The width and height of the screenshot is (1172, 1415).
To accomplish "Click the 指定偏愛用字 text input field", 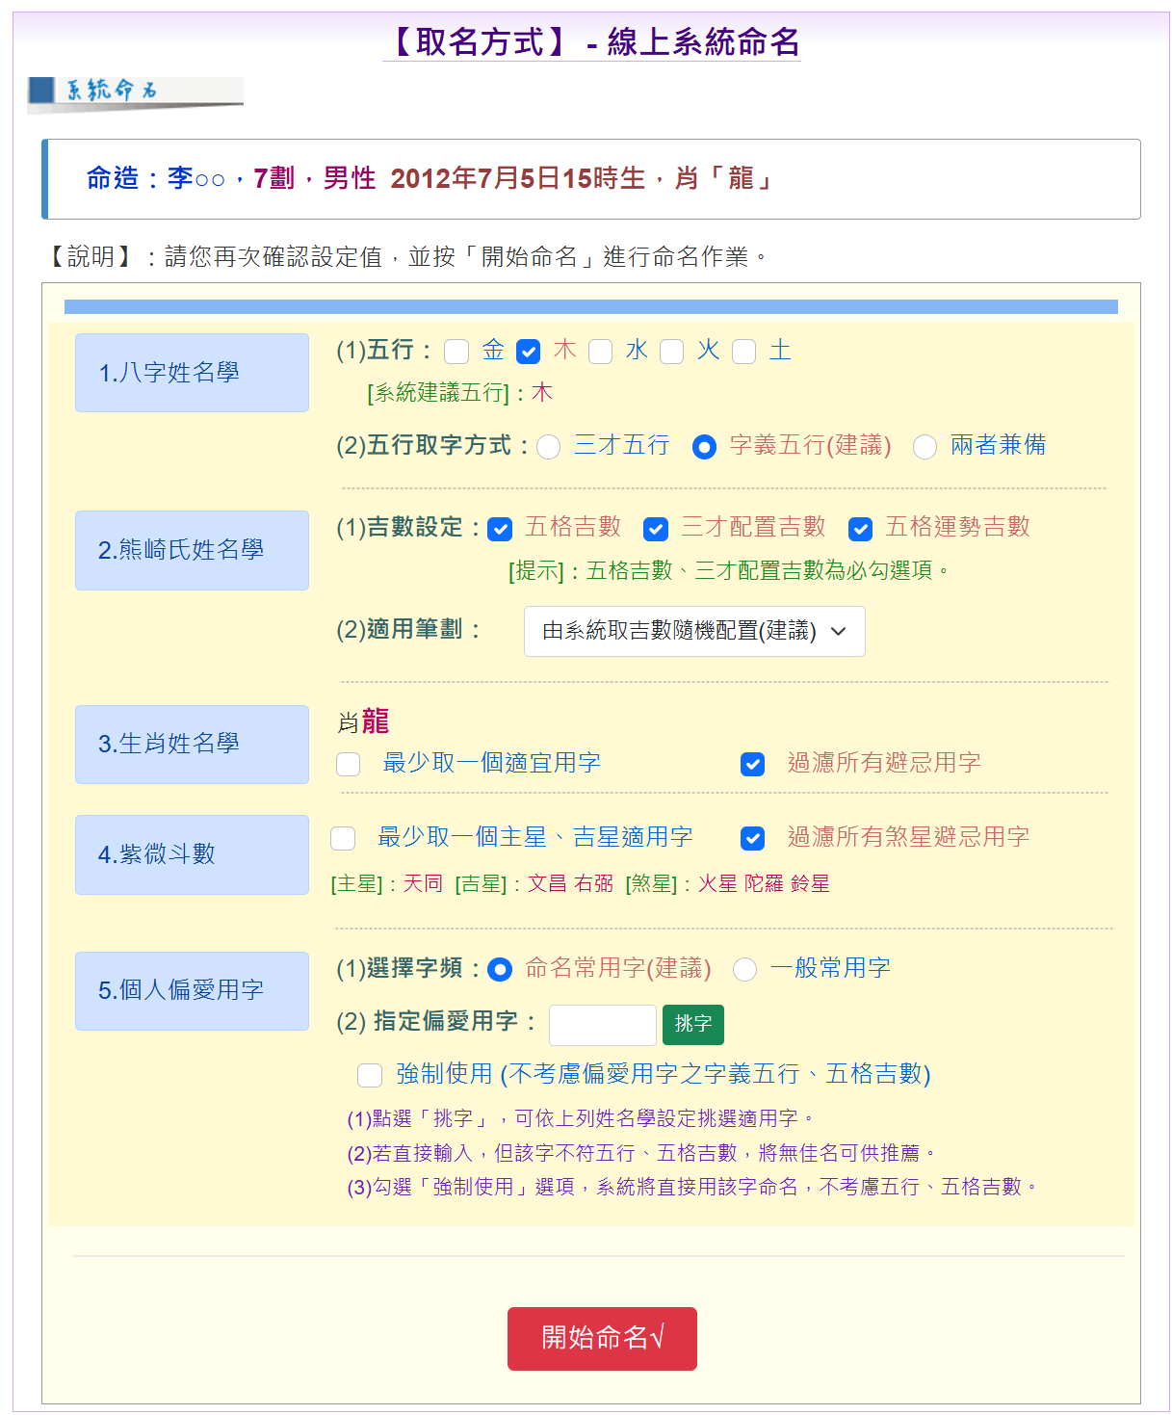I will [x=602, y=1025].
